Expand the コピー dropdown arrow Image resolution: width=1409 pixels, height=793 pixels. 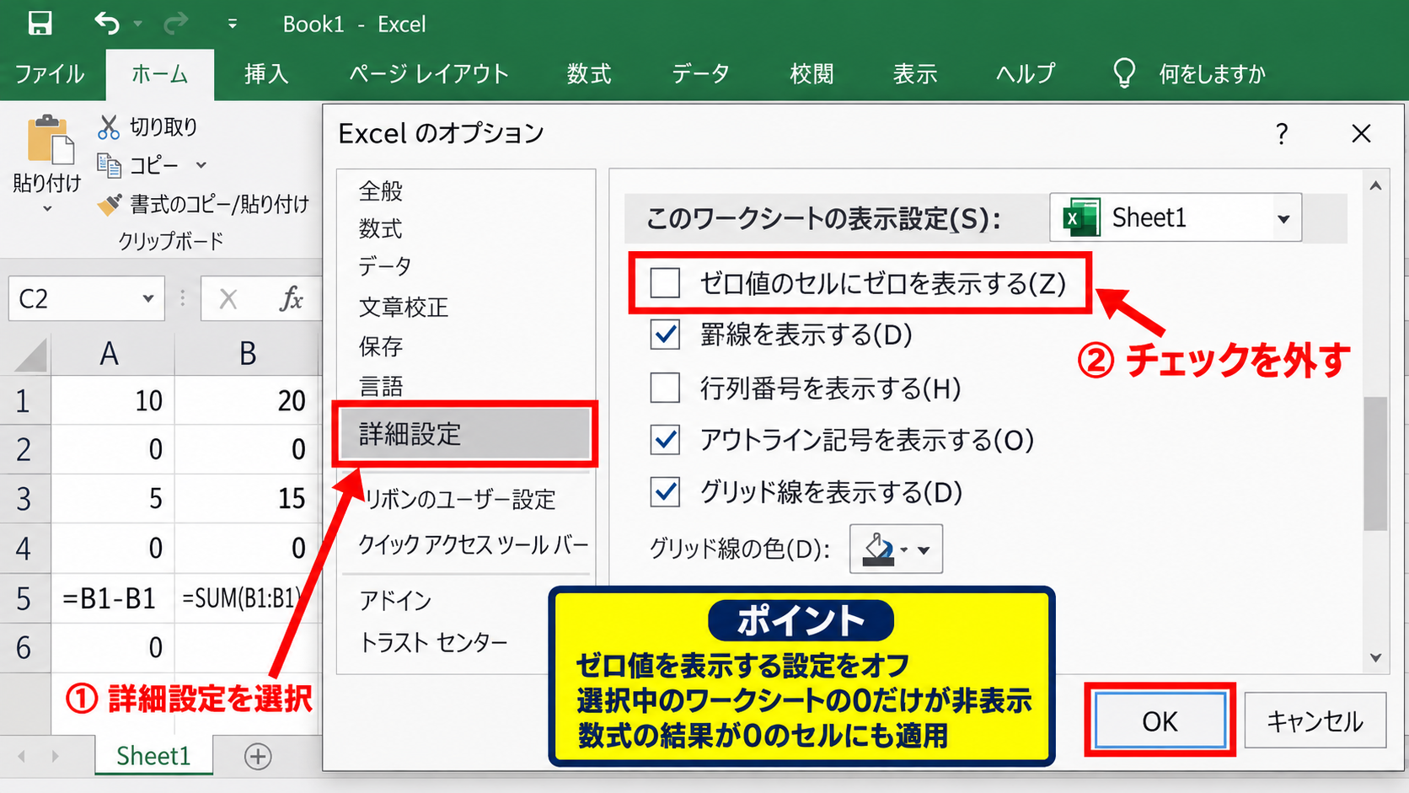tap(201, 165)
